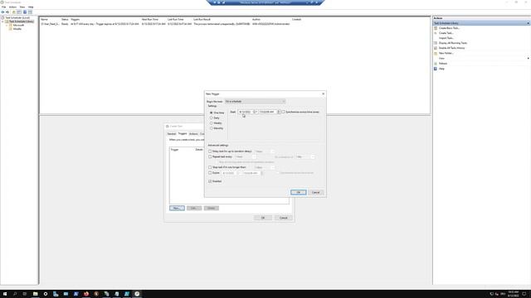Click the Enable All Tasks History icon
The height and width of the screenshot is (298, 531).
[x=436, y=48]
